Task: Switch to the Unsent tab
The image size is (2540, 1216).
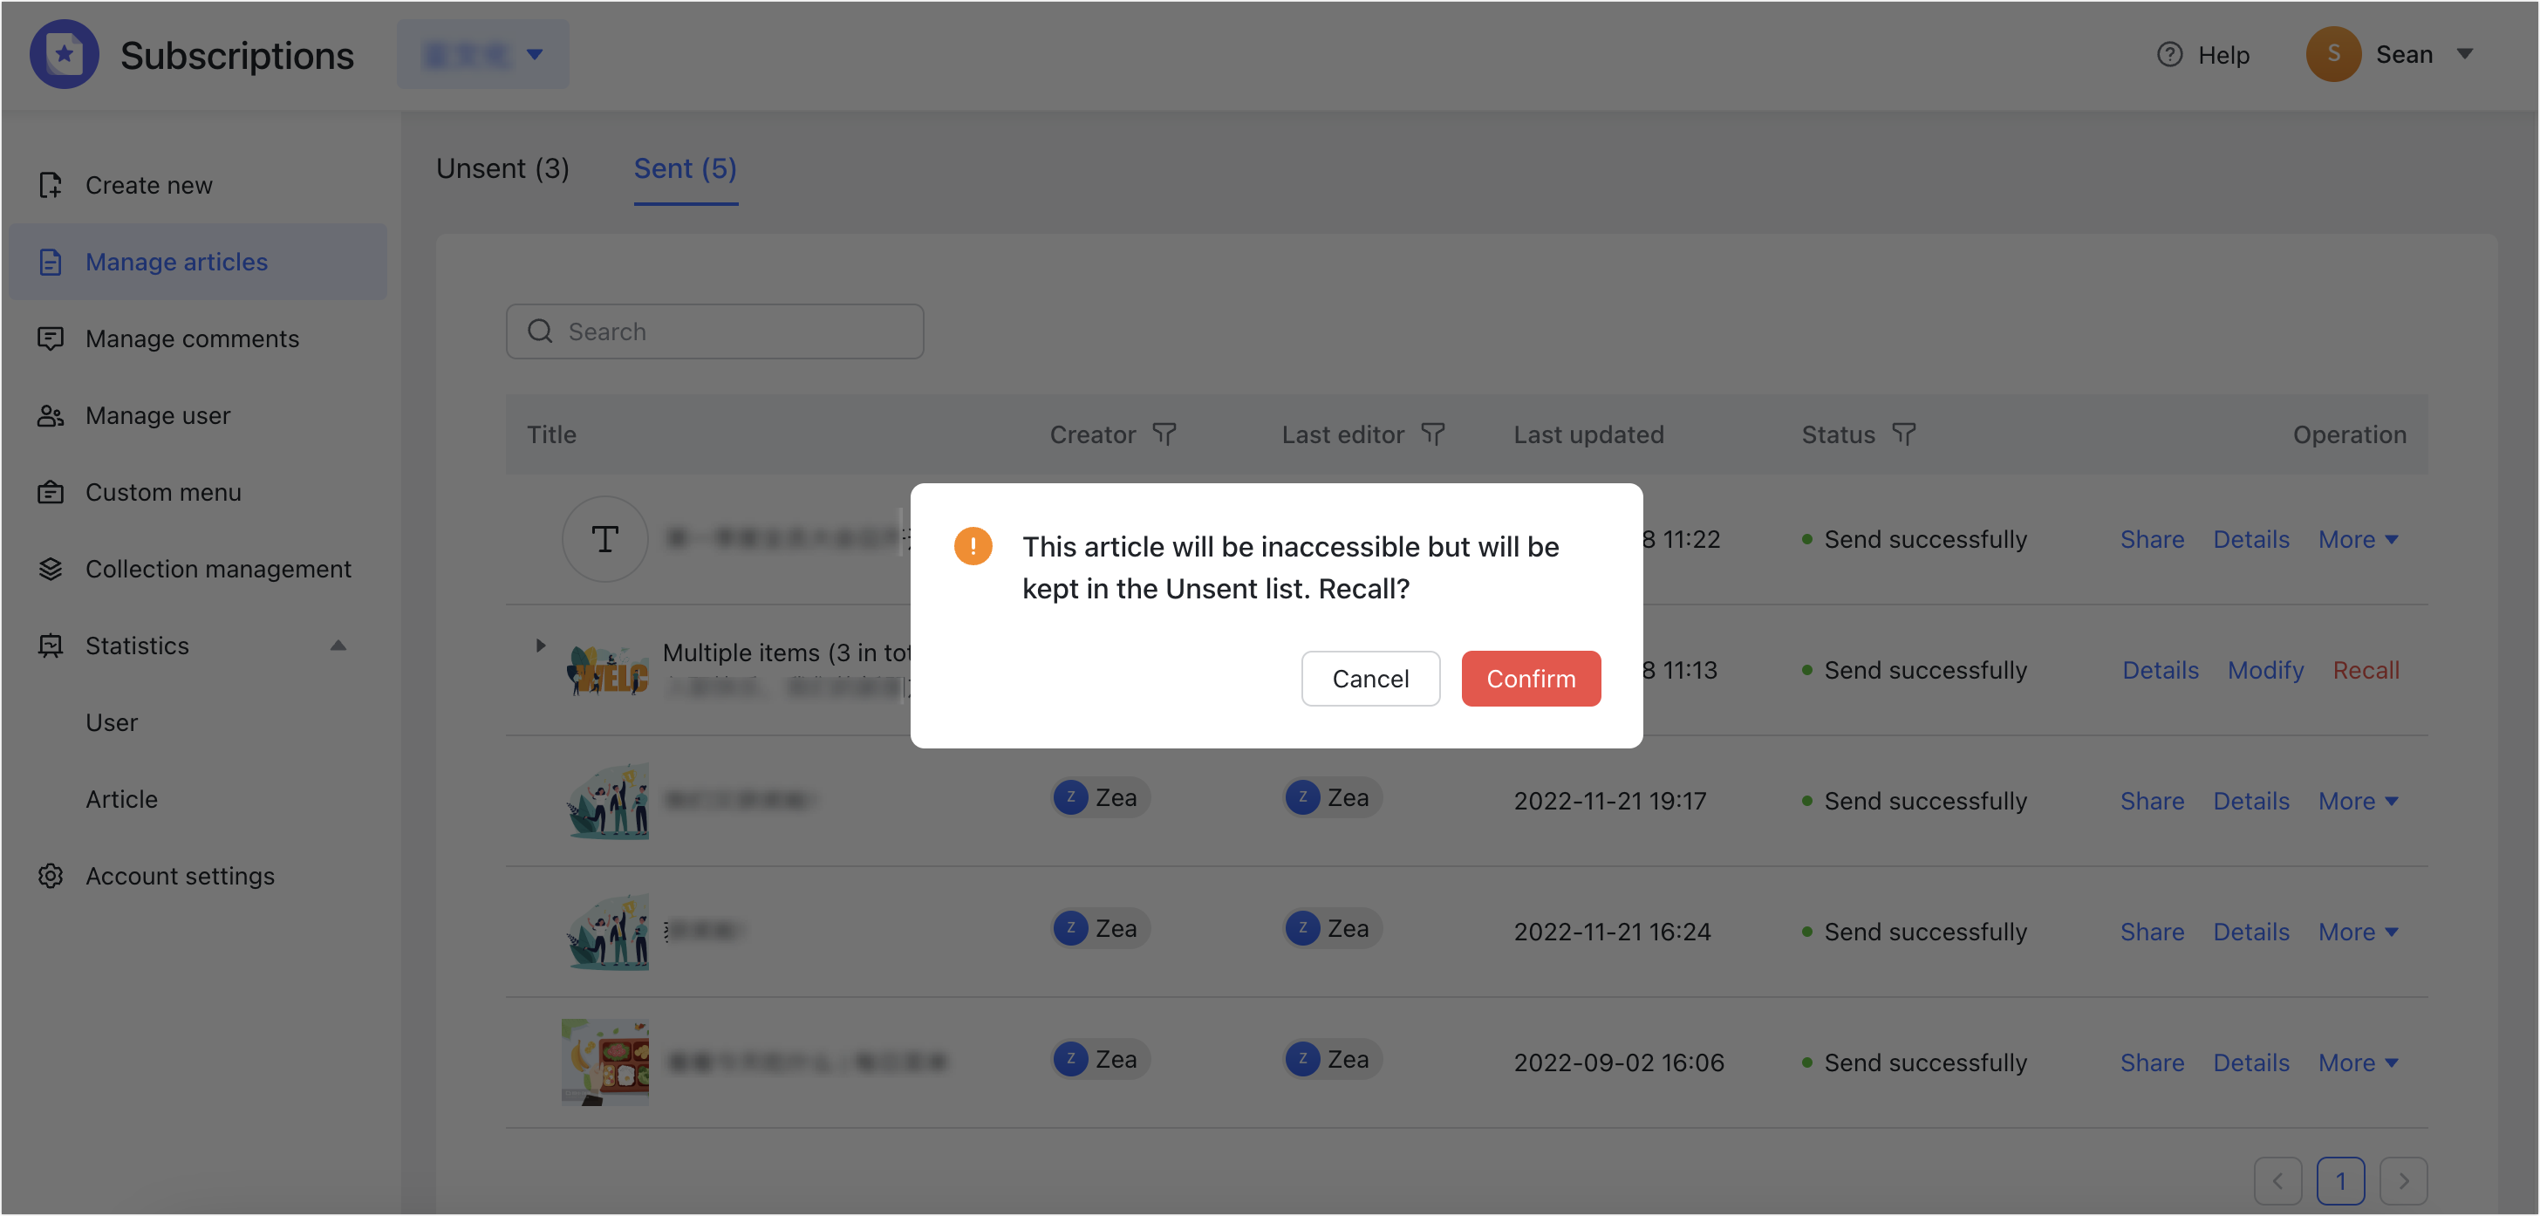Action: pyautogui.click(x=503, y=168)
